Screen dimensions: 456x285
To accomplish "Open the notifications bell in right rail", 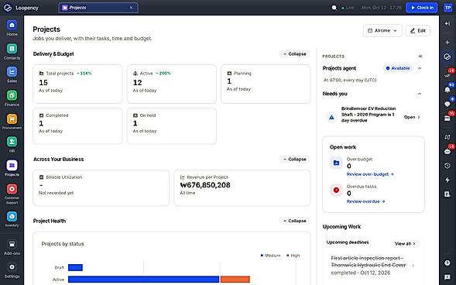I will 447,90.
